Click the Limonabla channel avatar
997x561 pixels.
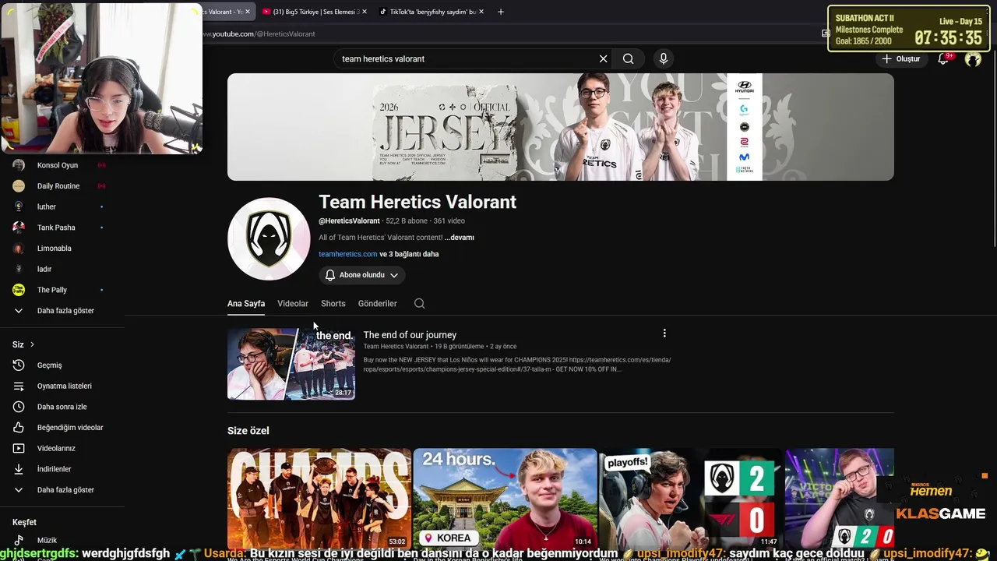tap(19, 249)
